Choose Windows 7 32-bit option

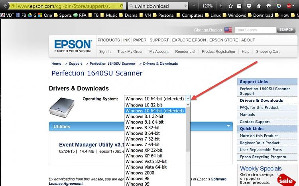(155, 139)
